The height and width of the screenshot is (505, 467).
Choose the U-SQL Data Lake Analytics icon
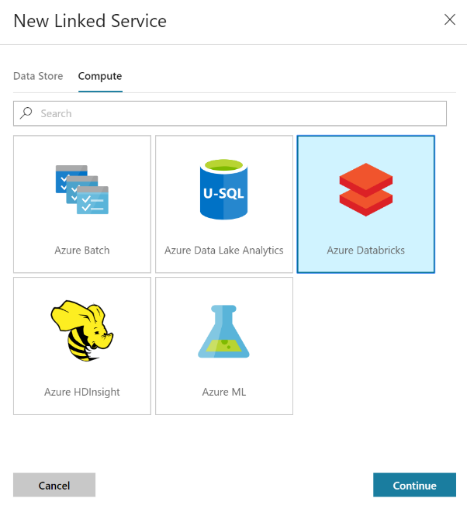(224, 189)
